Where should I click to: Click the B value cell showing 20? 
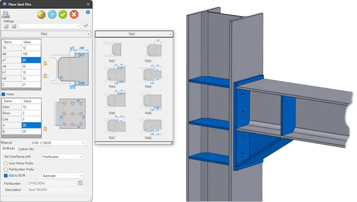click(31, 132)
